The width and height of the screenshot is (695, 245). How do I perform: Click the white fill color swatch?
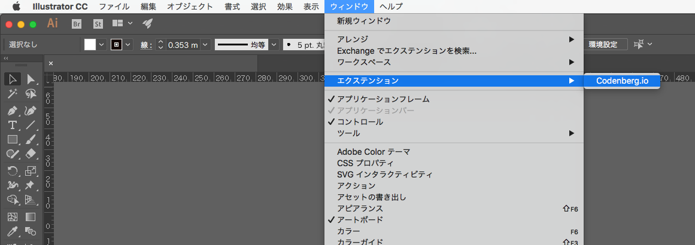[90, 45]
